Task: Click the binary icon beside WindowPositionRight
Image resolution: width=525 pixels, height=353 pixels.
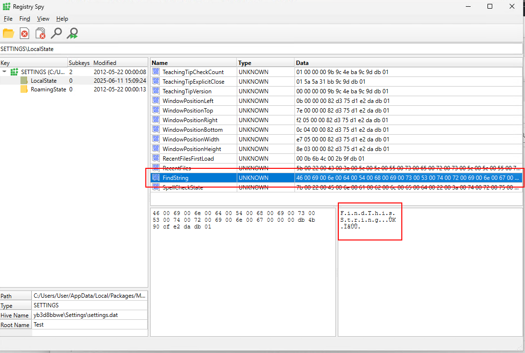Action: pos(156,120)
